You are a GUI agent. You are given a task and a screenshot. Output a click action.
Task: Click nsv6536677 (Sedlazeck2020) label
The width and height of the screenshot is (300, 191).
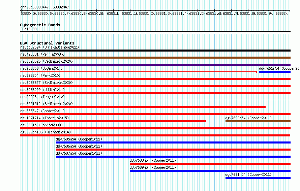coord(47,83)
